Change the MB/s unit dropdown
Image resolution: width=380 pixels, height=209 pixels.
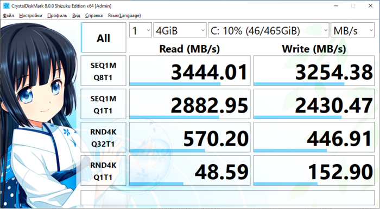click(353, 30)
